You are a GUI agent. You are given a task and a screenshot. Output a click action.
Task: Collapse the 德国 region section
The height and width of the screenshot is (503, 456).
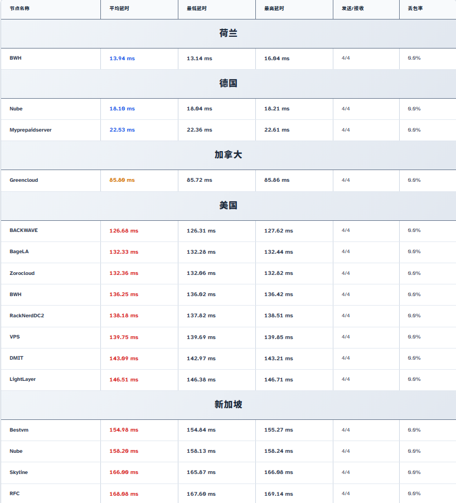point(228,84)
